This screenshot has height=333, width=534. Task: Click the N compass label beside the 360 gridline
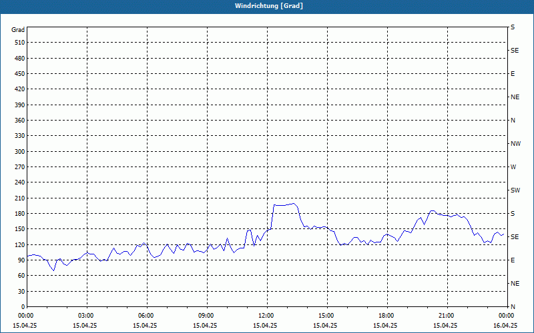(x=513, y=121)
